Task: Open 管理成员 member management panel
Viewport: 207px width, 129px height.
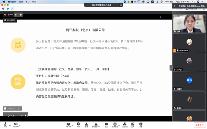Action: pyautogui.click(x=96, y=124)
